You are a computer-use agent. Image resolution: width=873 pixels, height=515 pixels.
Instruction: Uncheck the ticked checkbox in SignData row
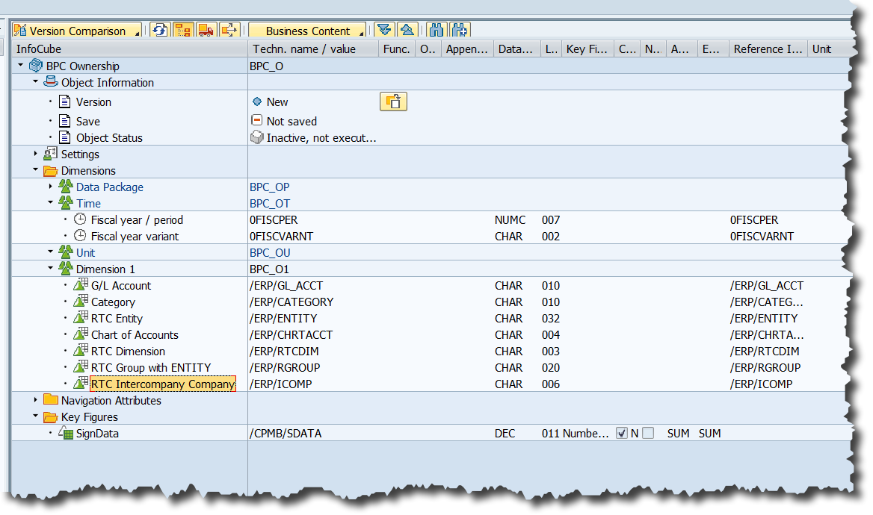coord(621,433)
